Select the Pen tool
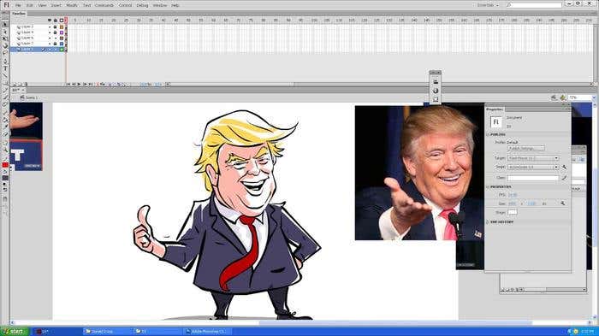 pos(5,61)
